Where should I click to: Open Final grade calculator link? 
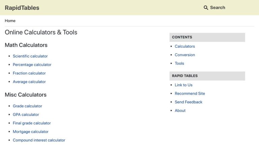[x=32, y=123]
